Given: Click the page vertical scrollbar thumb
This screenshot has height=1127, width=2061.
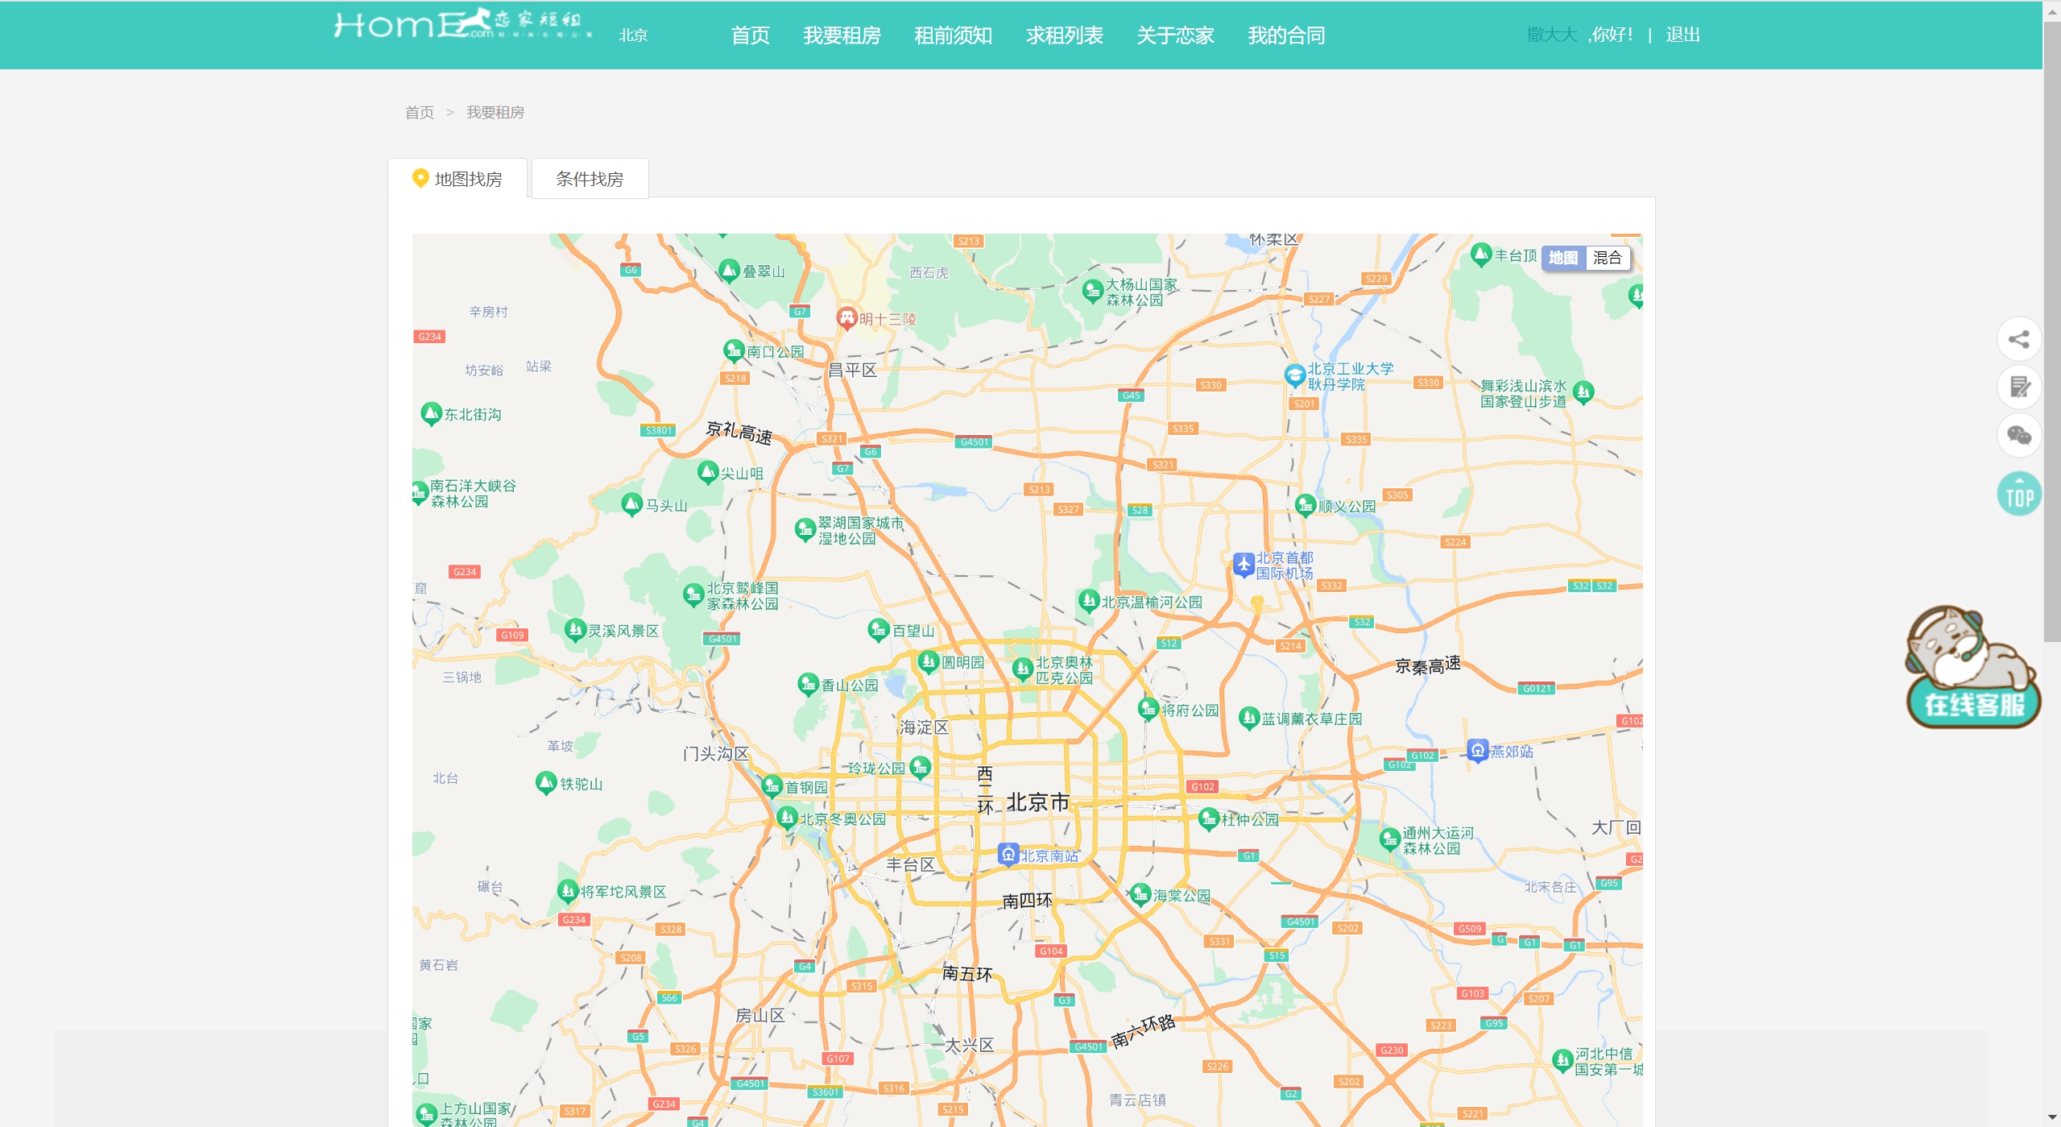Looking at the screenshot, I should (x=2051, y=330).
